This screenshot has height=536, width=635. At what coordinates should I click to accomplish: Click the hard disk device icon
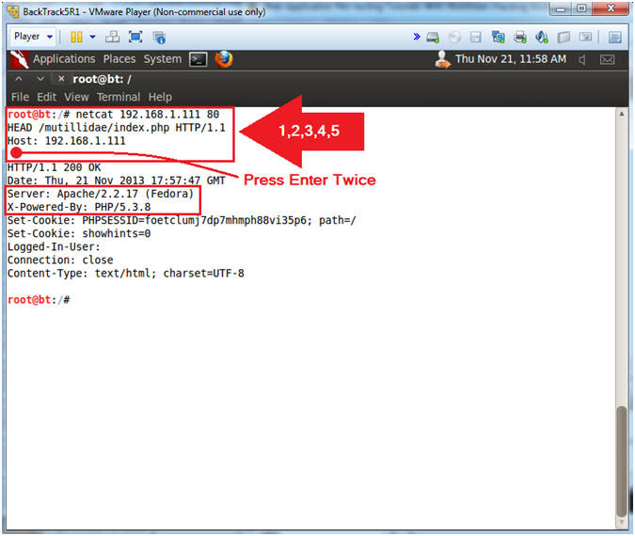coord(433,38)
